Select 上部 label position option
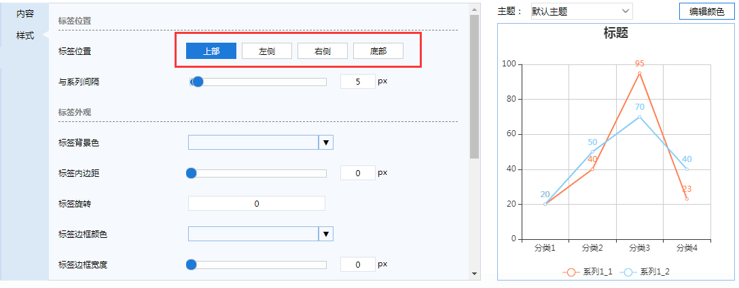 [x=211, y=52]
